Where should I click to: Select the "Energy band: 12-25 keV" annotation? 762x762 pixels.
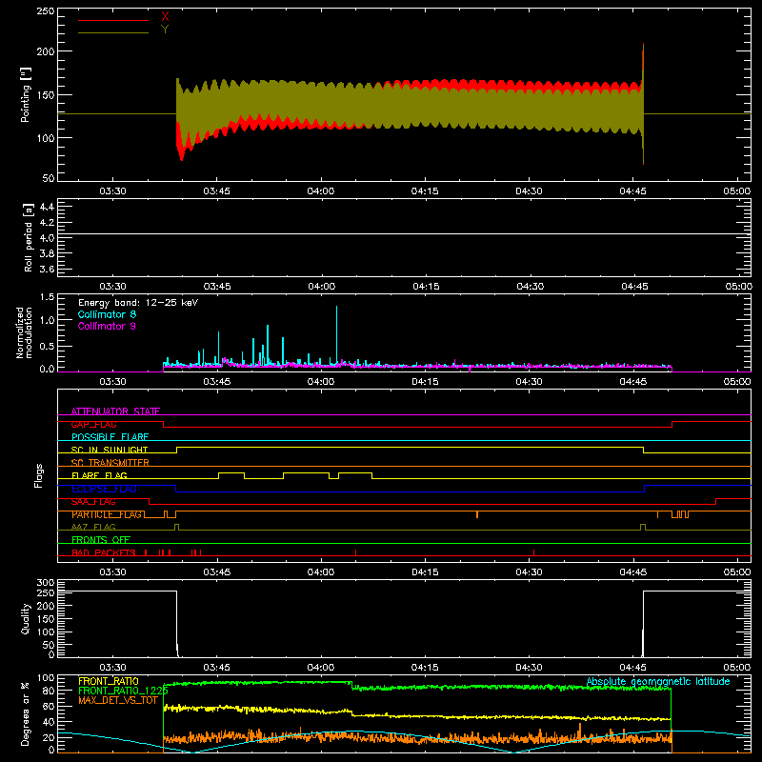[138, 303]
